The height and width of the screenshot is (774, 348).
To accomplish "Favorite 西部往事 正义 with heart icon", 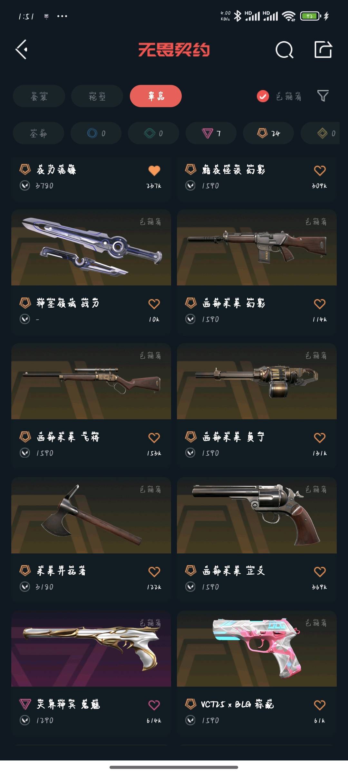I will coord(320,571).
